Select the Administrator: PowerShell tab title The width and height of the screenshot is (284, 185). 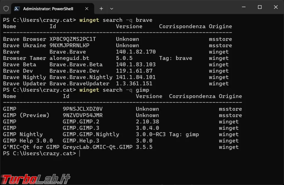point(48,9)
